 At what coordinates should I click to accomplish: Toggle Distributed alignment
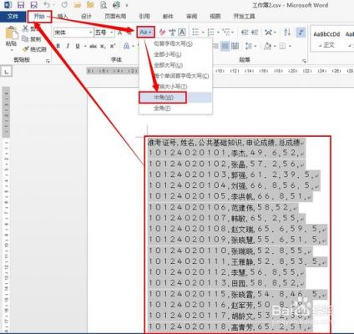tap(235, 46)
